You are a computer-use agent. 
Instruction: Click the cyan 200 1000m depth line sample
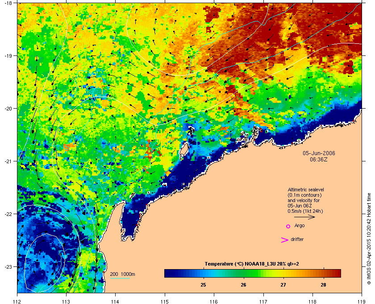(120, 279)
